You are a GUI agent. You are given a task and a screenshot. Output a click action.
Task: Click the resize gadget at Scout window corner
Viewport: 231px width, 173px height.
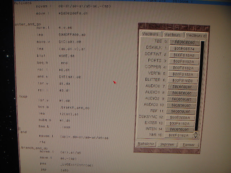point(197,151)
